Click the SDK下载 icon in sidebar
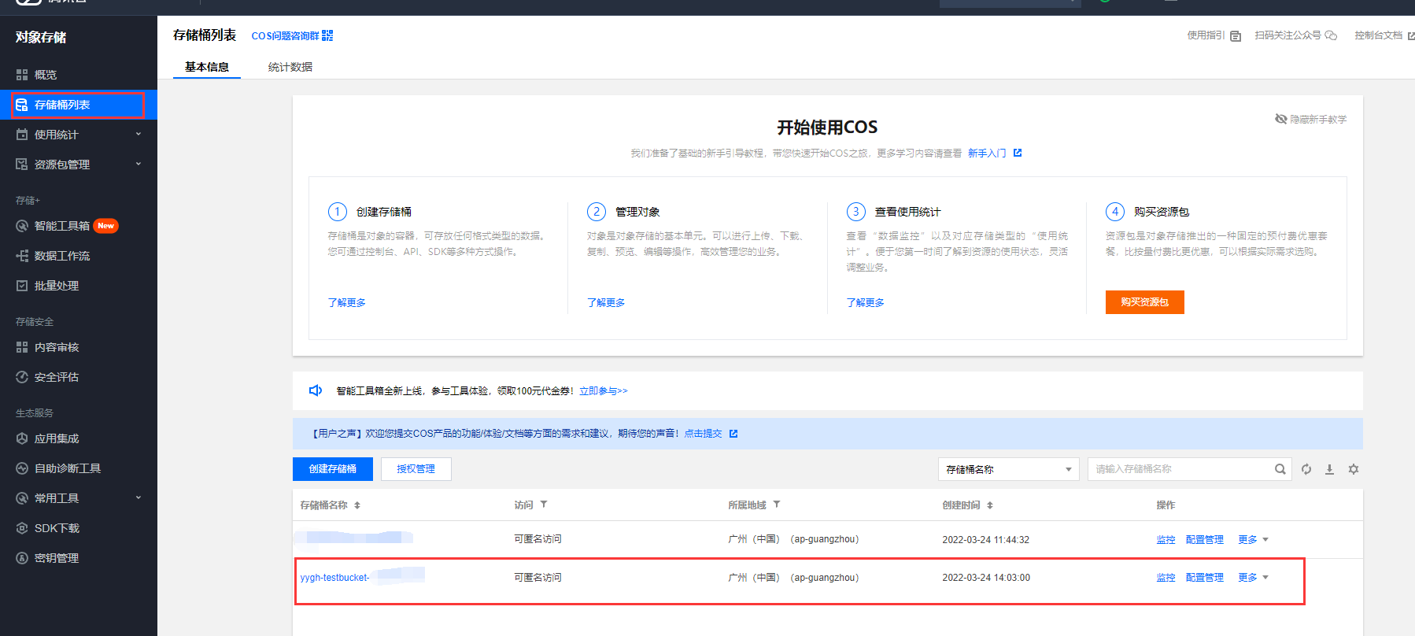 coord(22,528)
